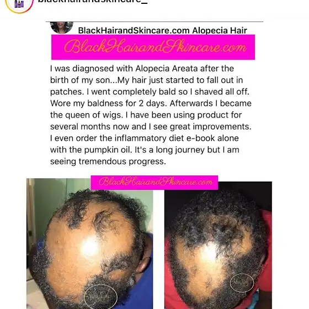Select the 'BlackHairandSkincare.com Alopecia Hair' heading
The height and width of the screenshot is (309, 309).
pos(162,30)
